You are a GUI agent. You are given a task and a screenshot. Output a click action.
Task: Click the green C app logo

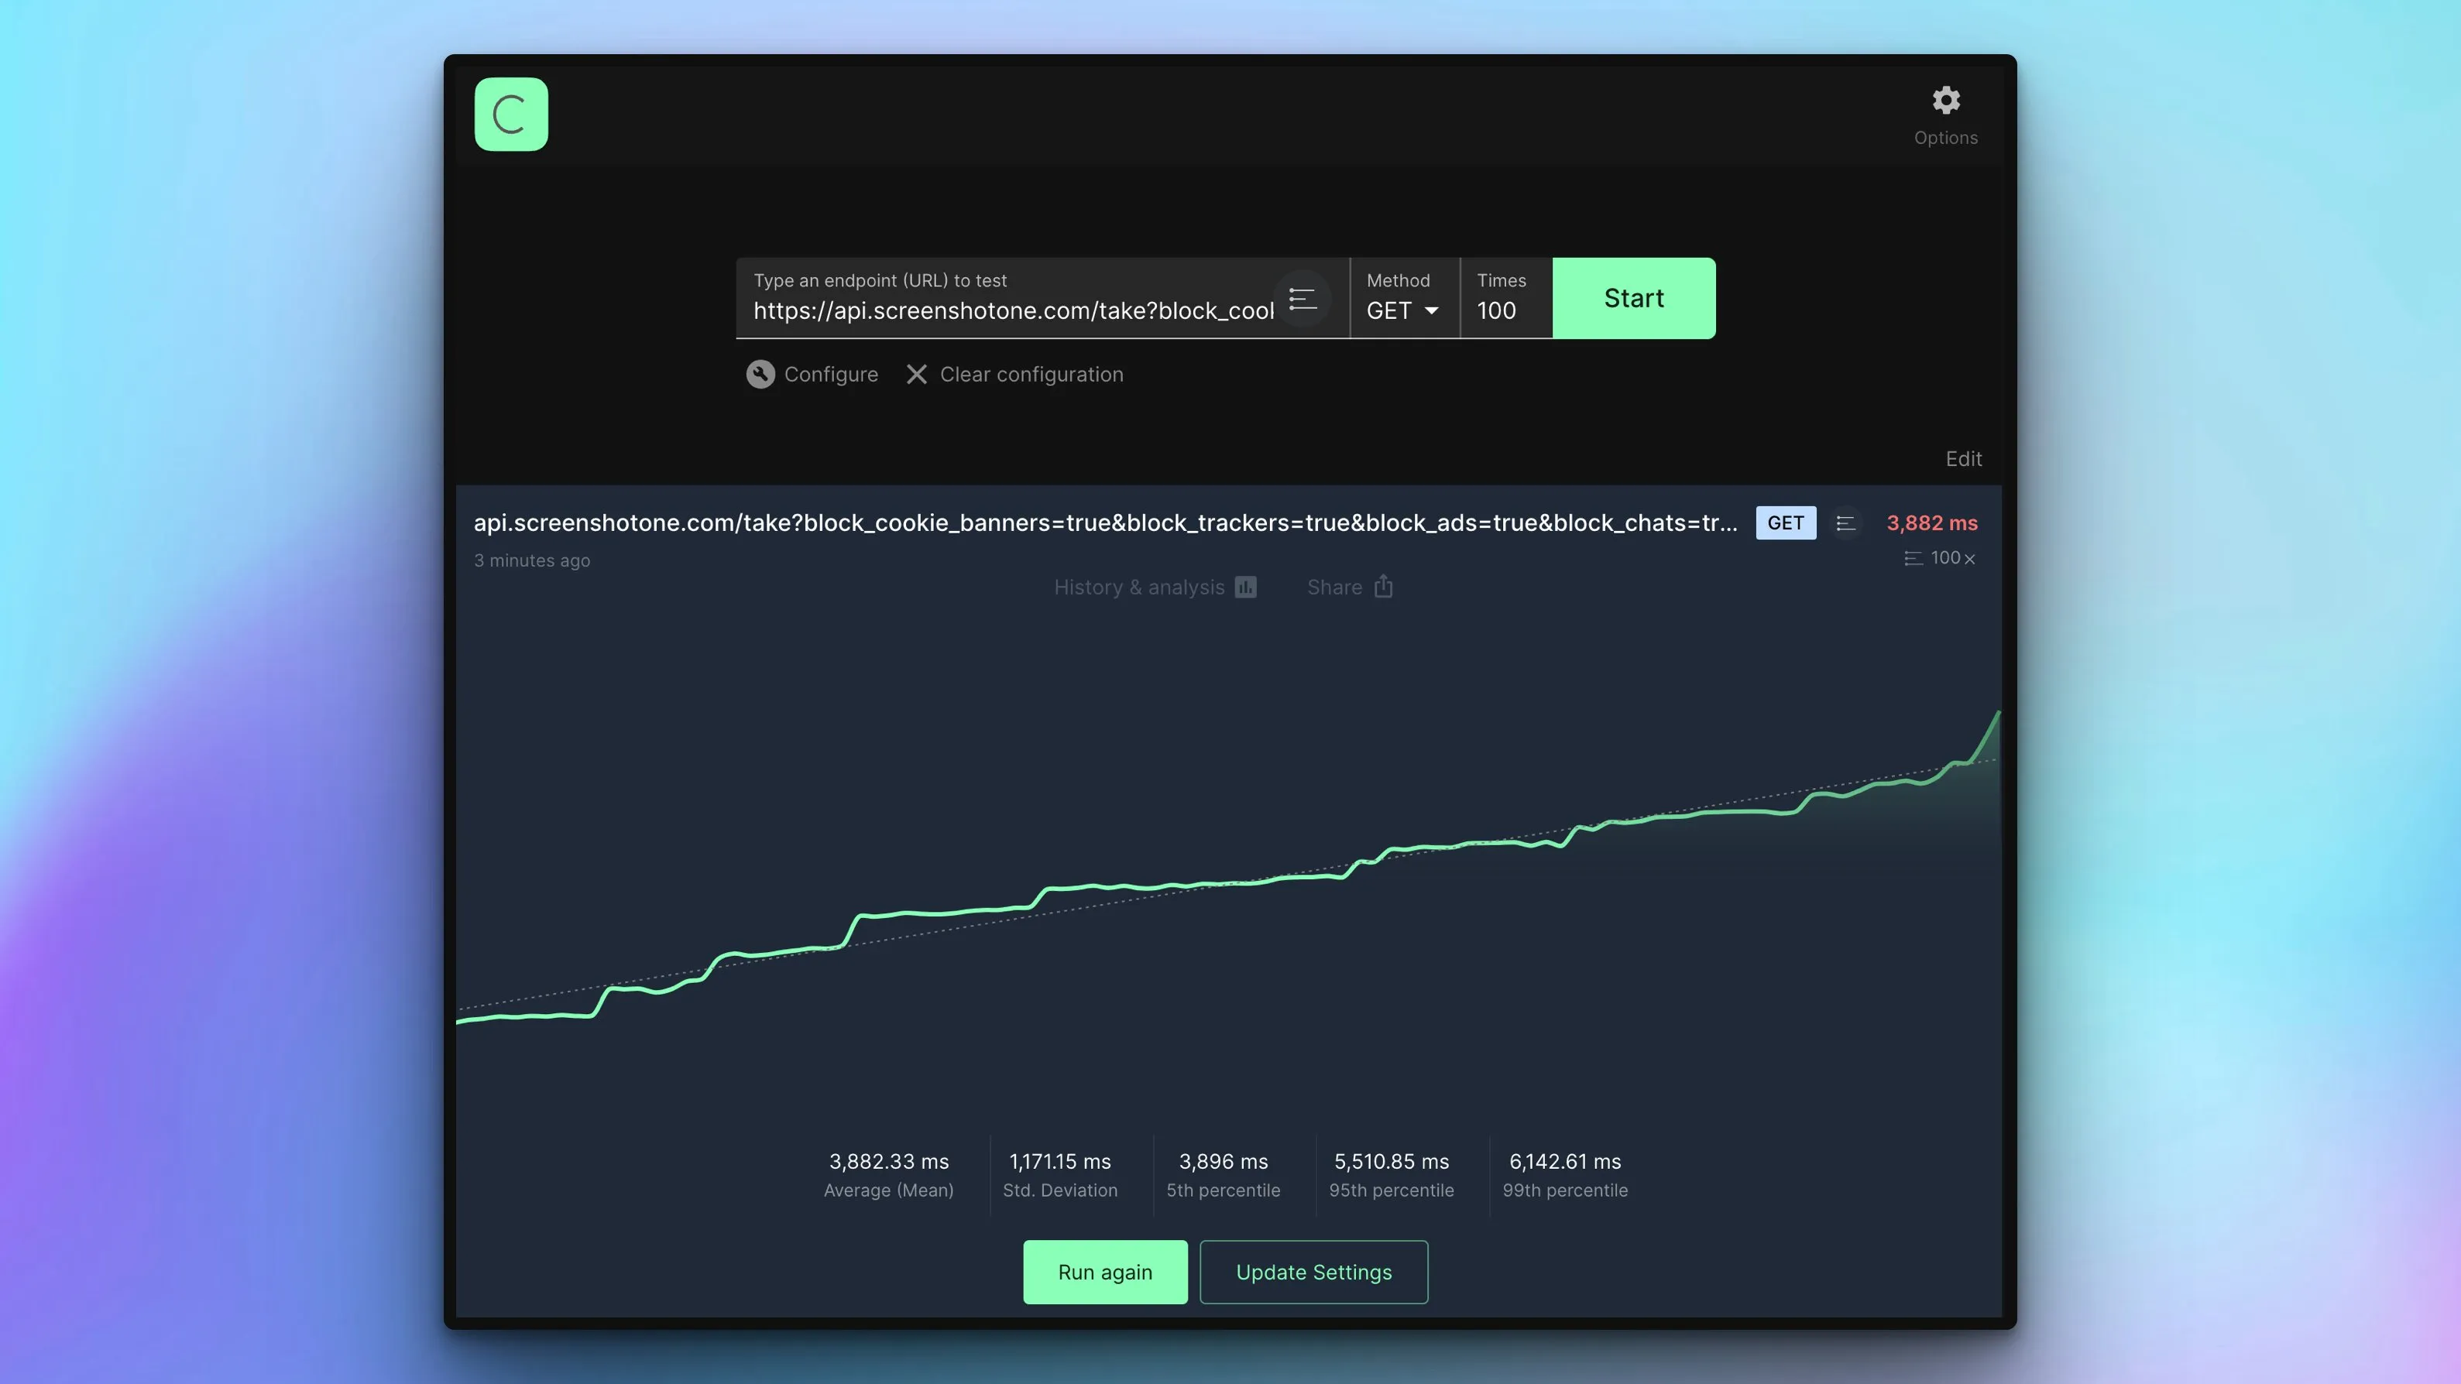click(511, 114)
